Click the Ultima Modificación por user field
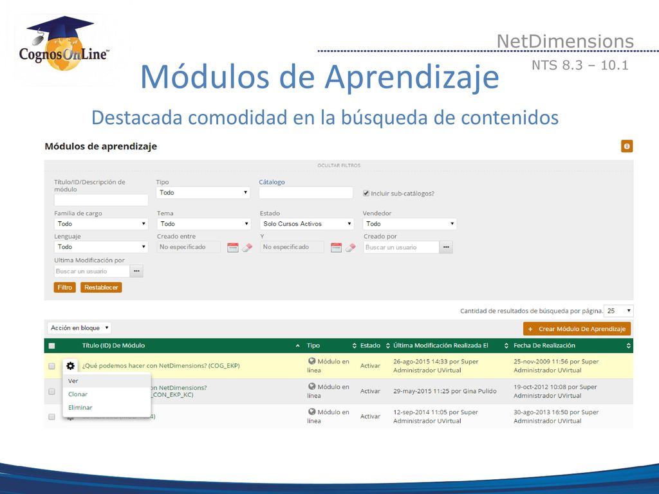Viewport: 659px width, 494px height. click(91, 271)
